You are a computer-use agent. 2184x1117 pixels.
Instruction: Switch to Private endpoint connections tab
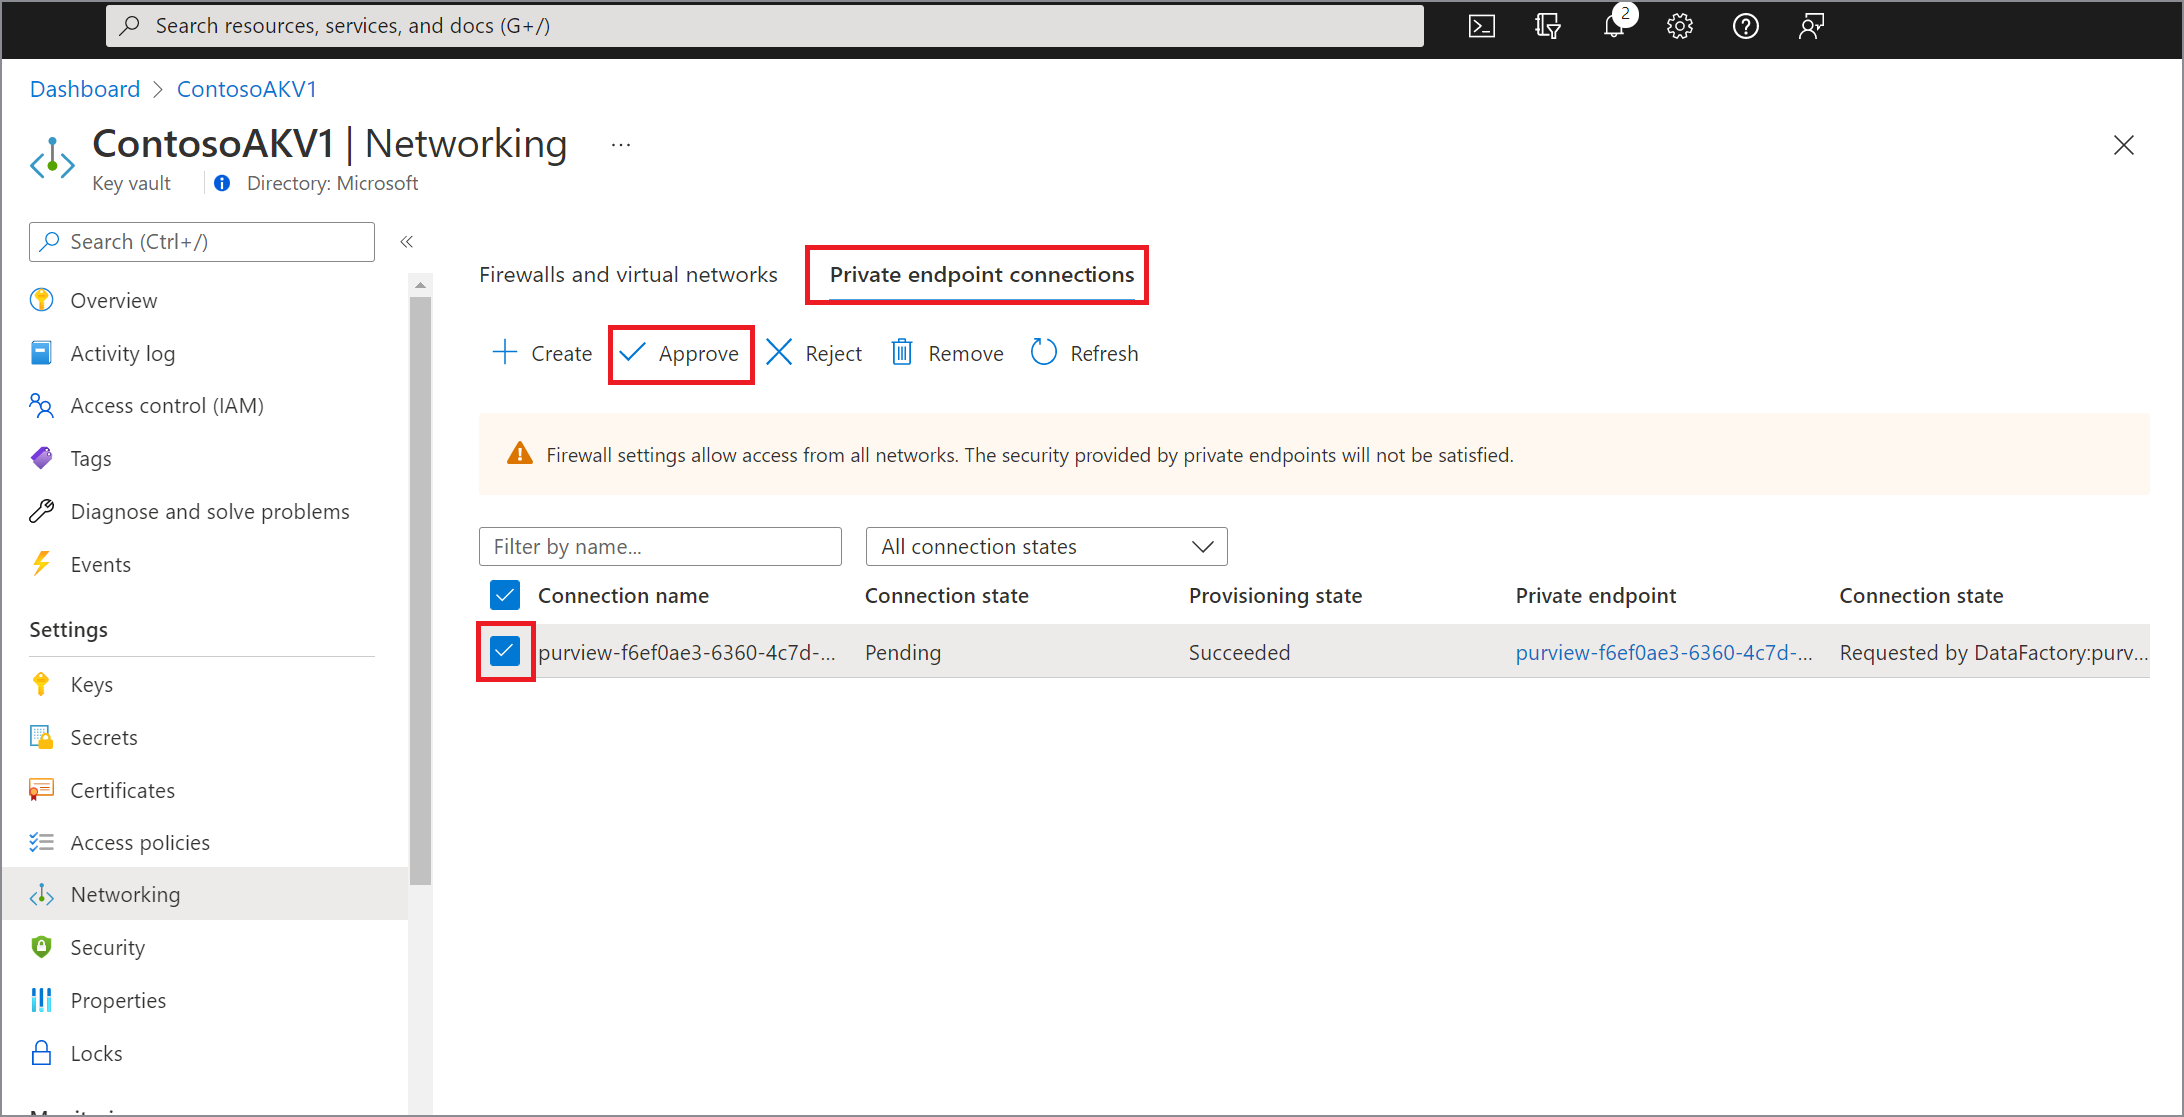[x=986, y=273]
